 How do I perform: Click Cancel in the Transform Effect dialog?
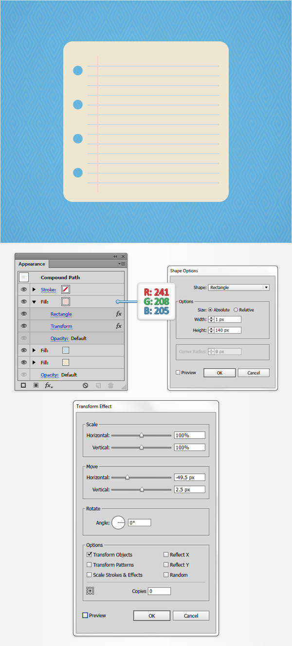(x=191, y=615)
